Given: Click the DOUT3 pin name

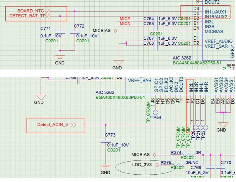Looking at the screenshot, I should 181,85.
